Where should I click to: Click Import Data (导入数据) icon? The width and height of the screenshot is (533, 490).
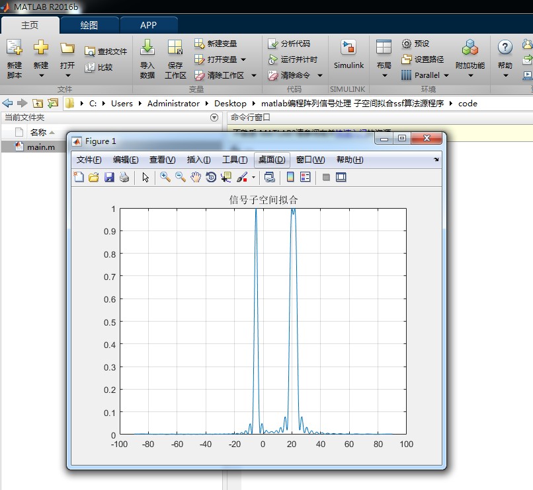tap(147, 48)
